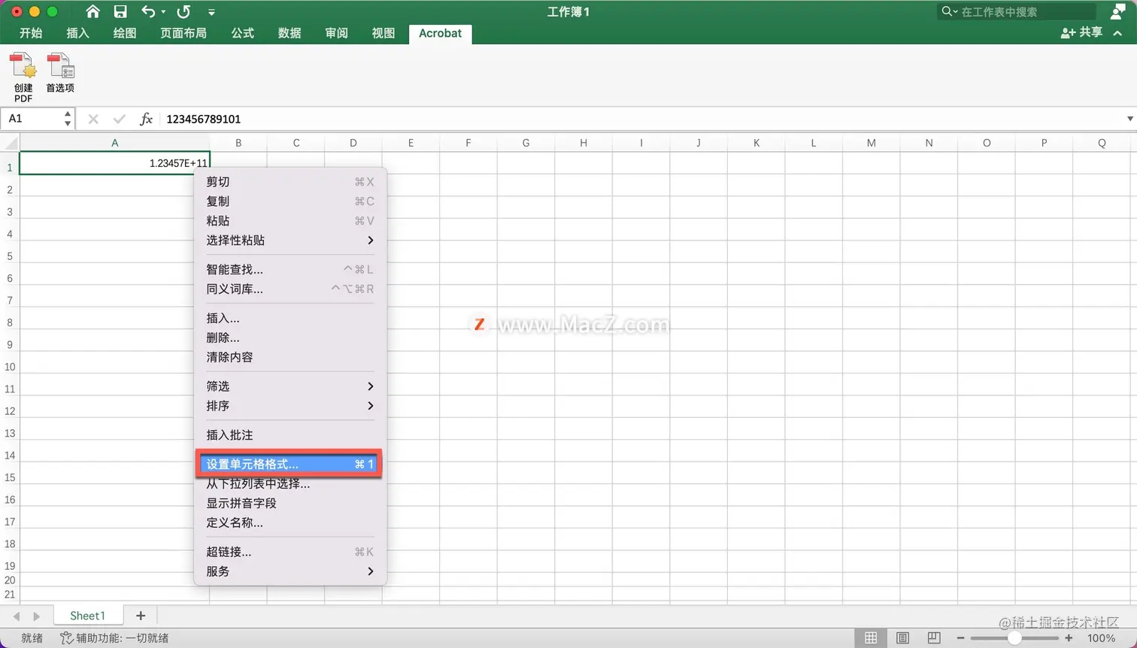The height and width of the screenshot is (648, 1137).
Task: Open the undo history dropdown arrow
Action: 163,12
